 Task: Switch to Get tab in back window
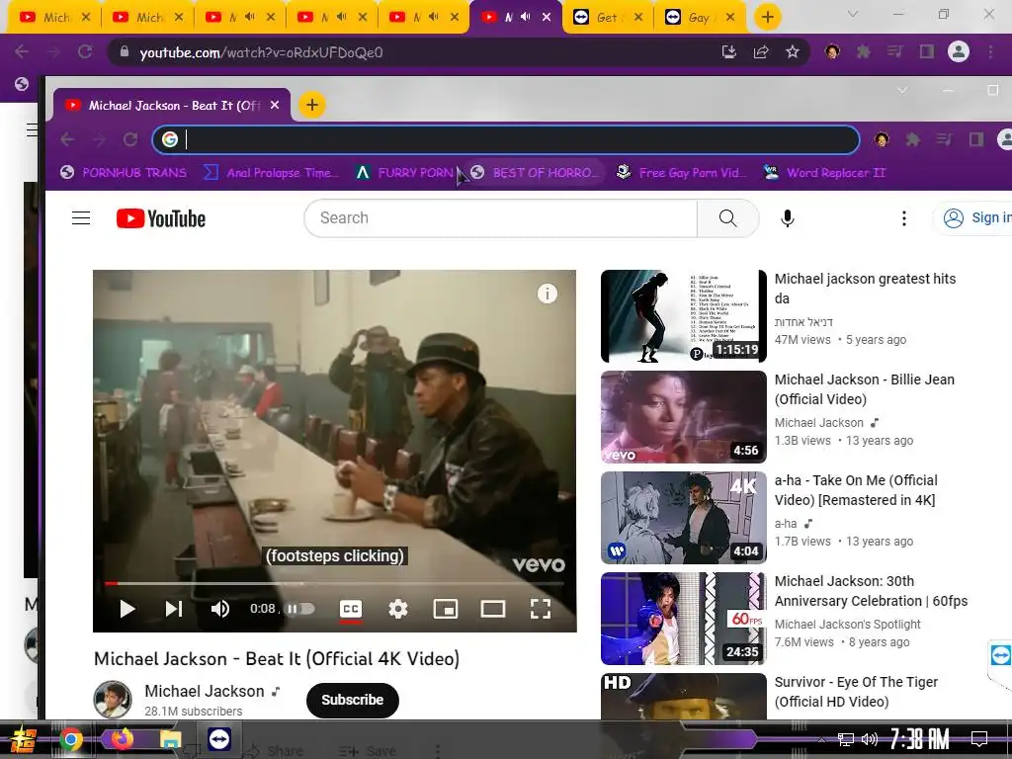point(607,18)
